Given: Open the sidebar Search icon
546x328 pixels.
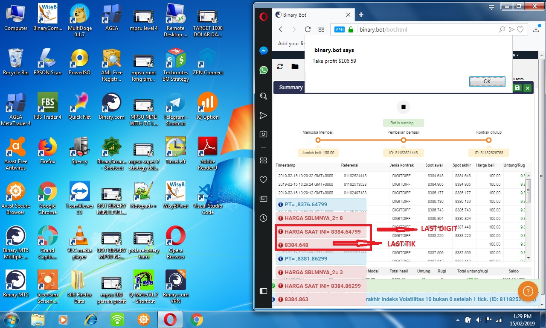Looking at the screenshot, I should [x=264, y=96].
